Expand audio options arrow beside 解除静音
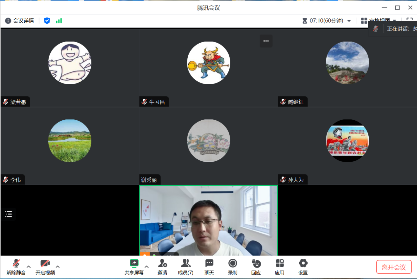 tap(29, 267)
